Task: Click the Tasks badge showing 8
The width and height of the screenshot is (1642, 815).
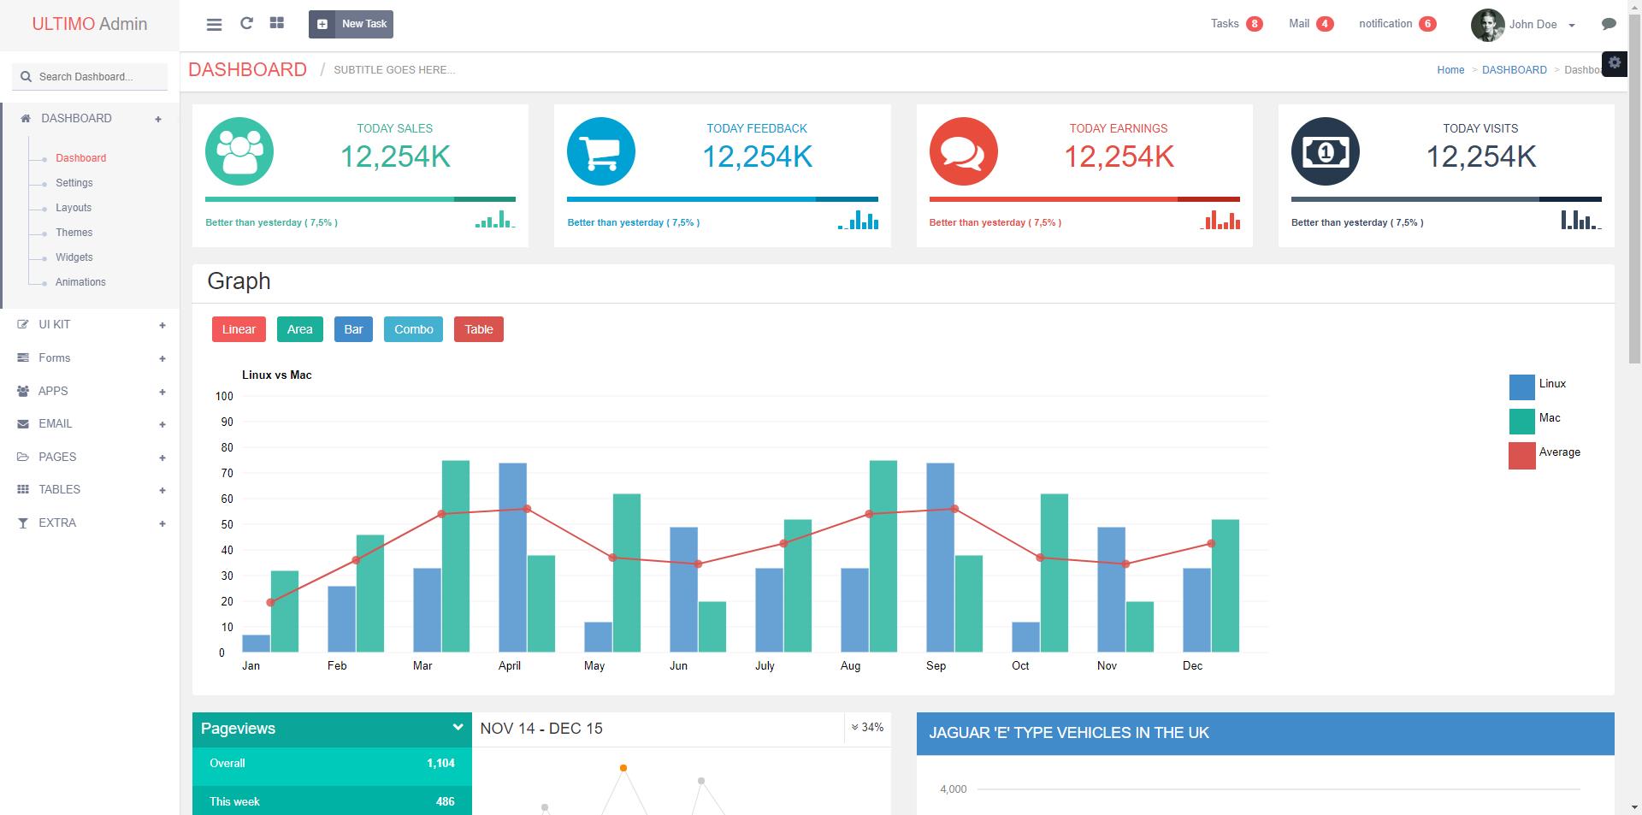Action: [x=1255, y=24]
